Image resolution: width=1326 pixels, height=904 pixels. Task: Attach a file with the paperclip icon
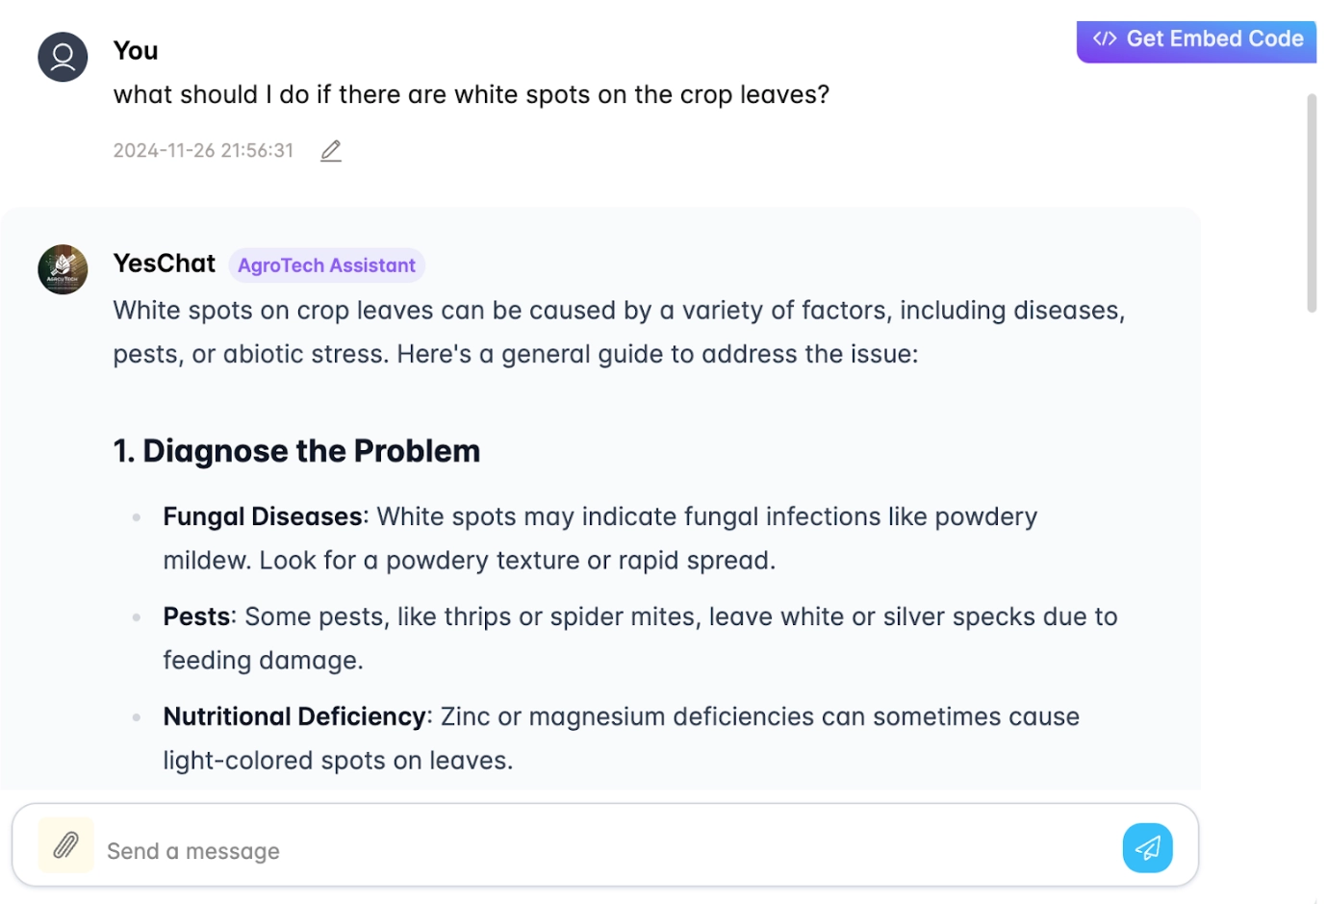coord(65,845)
